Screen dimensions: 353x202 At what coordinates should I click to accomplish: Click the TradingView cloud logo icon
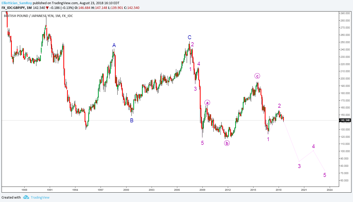26,197
